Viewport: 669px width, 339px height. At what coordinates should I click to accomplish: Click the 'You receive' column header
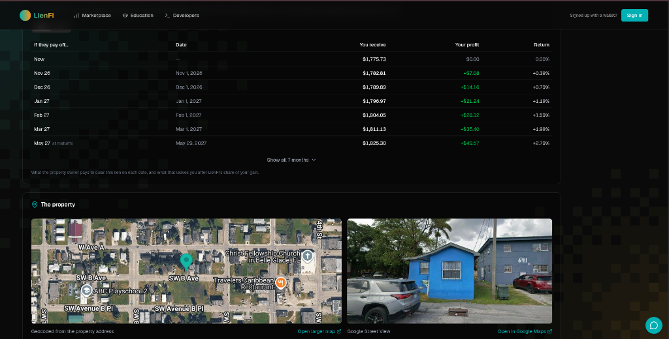click(x=372, y=45)
